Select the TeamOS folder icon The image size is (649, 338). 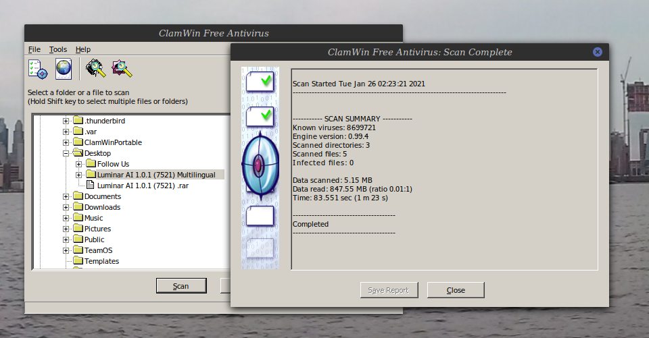pyautogui.click(x=78, y=250)
